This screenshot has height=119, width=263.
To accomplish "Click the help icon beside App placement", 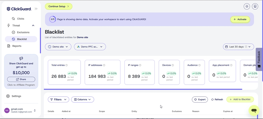I will pos(231,65).
